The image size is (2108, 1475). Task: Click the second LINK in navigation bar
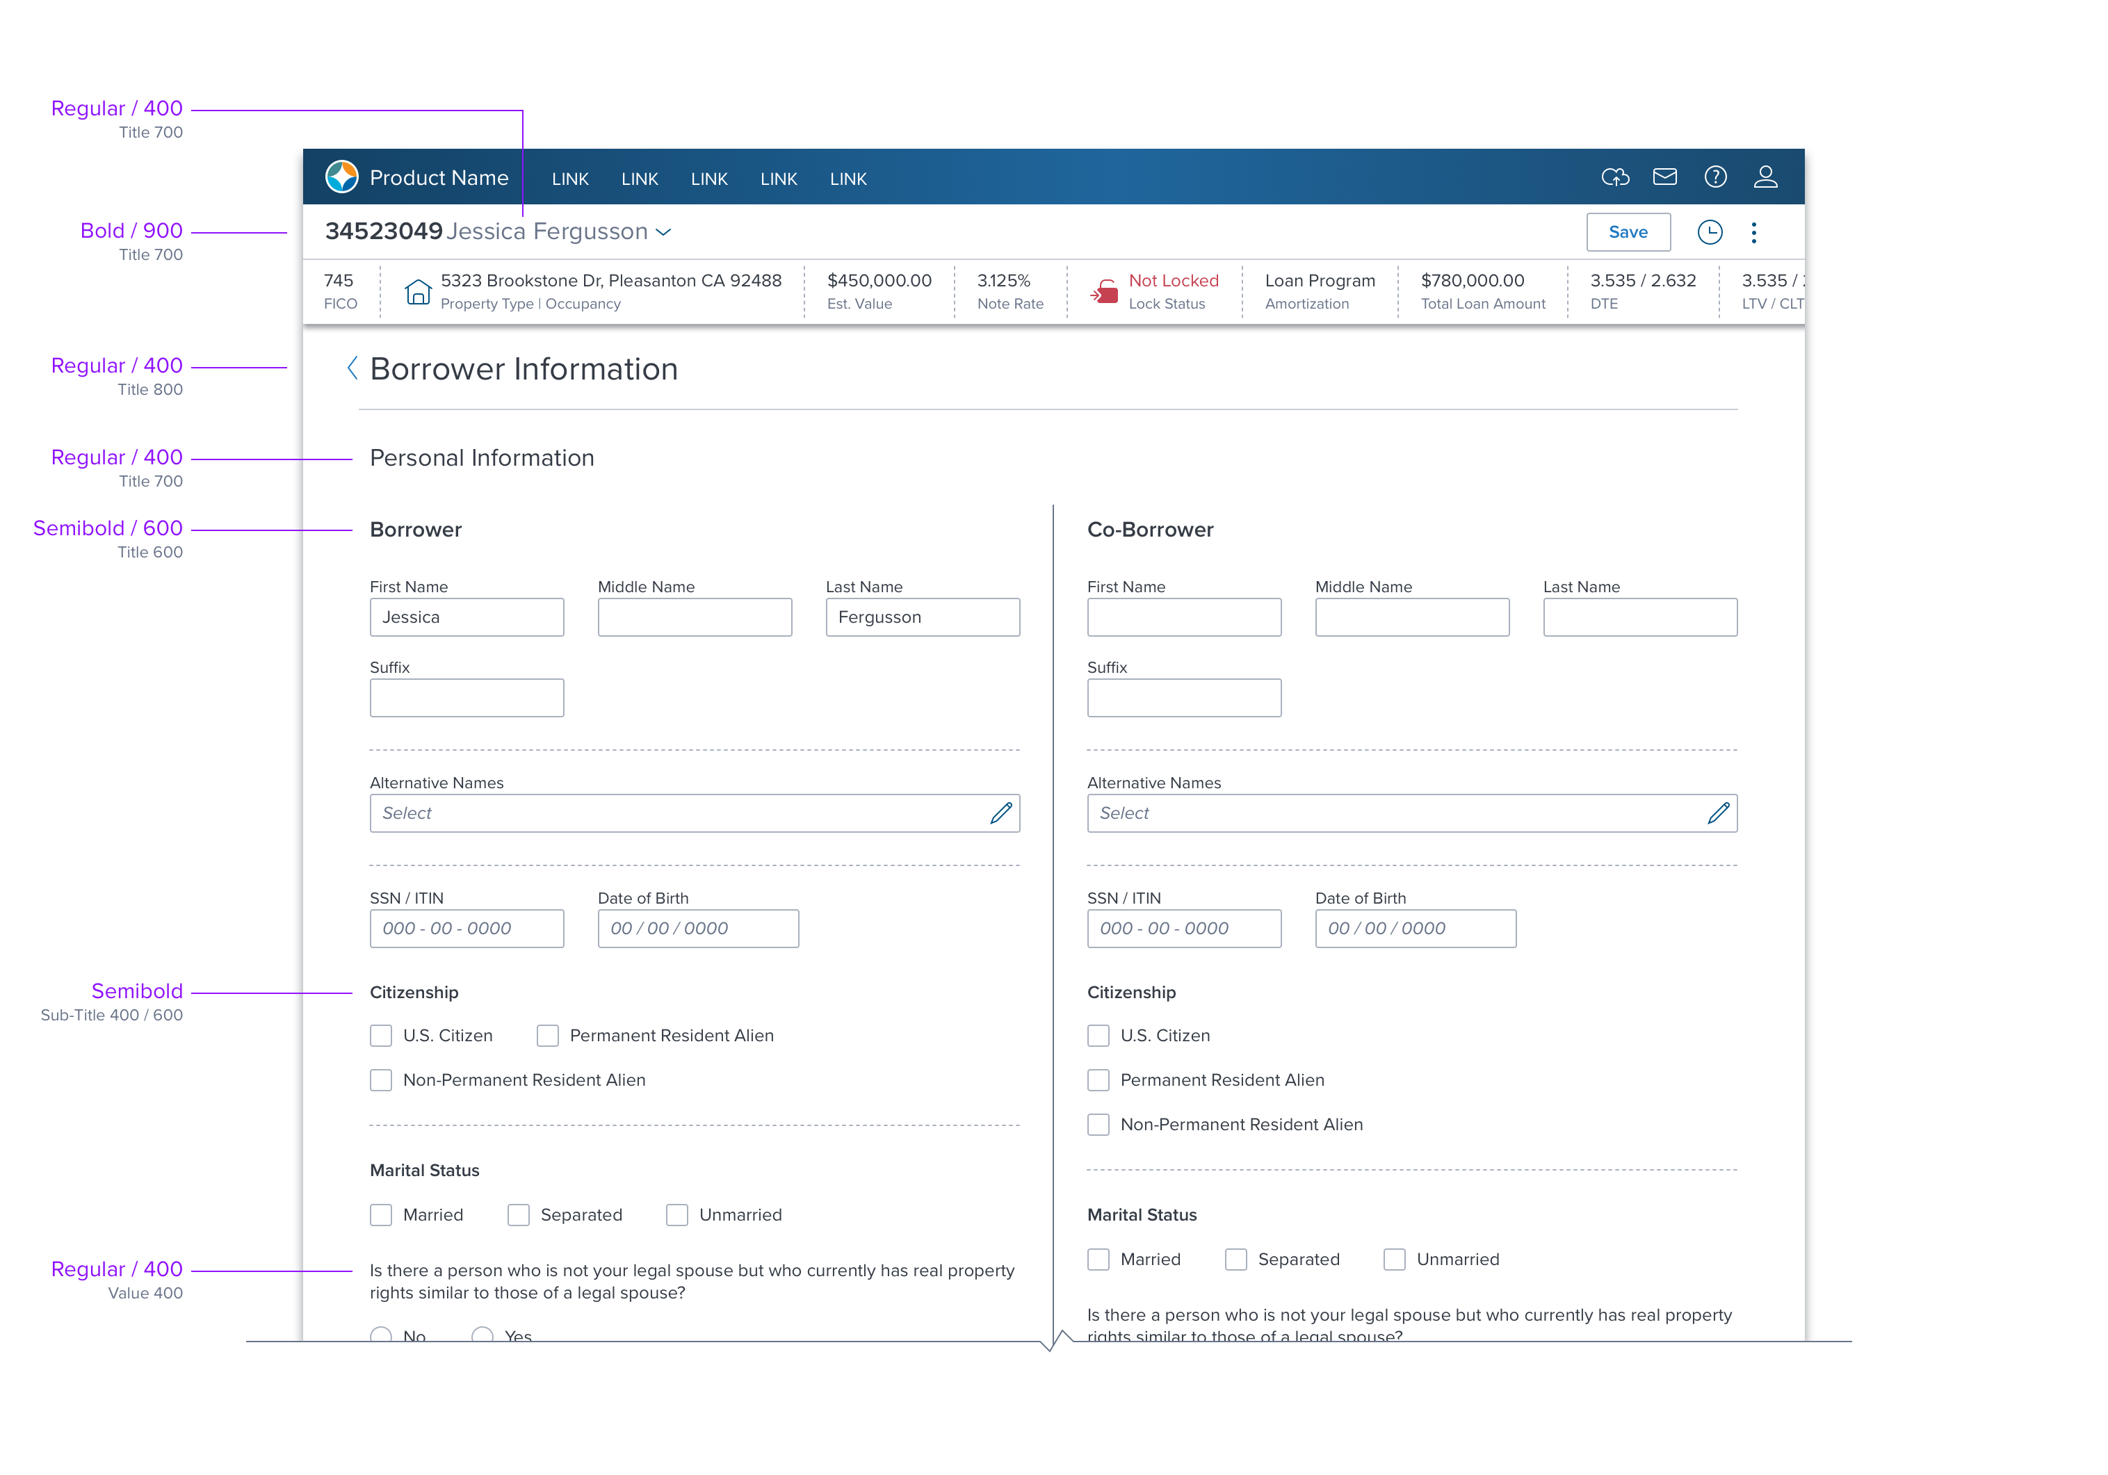coord(639,179)
